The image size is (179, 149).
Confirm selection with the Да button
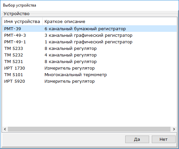point(137,139)
